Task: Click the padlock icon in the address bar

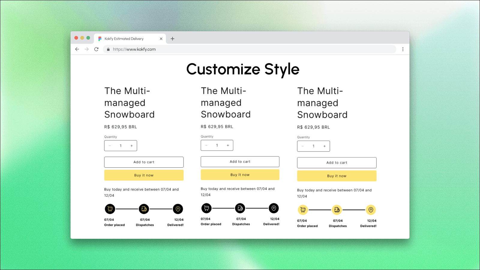Action: 108,49
